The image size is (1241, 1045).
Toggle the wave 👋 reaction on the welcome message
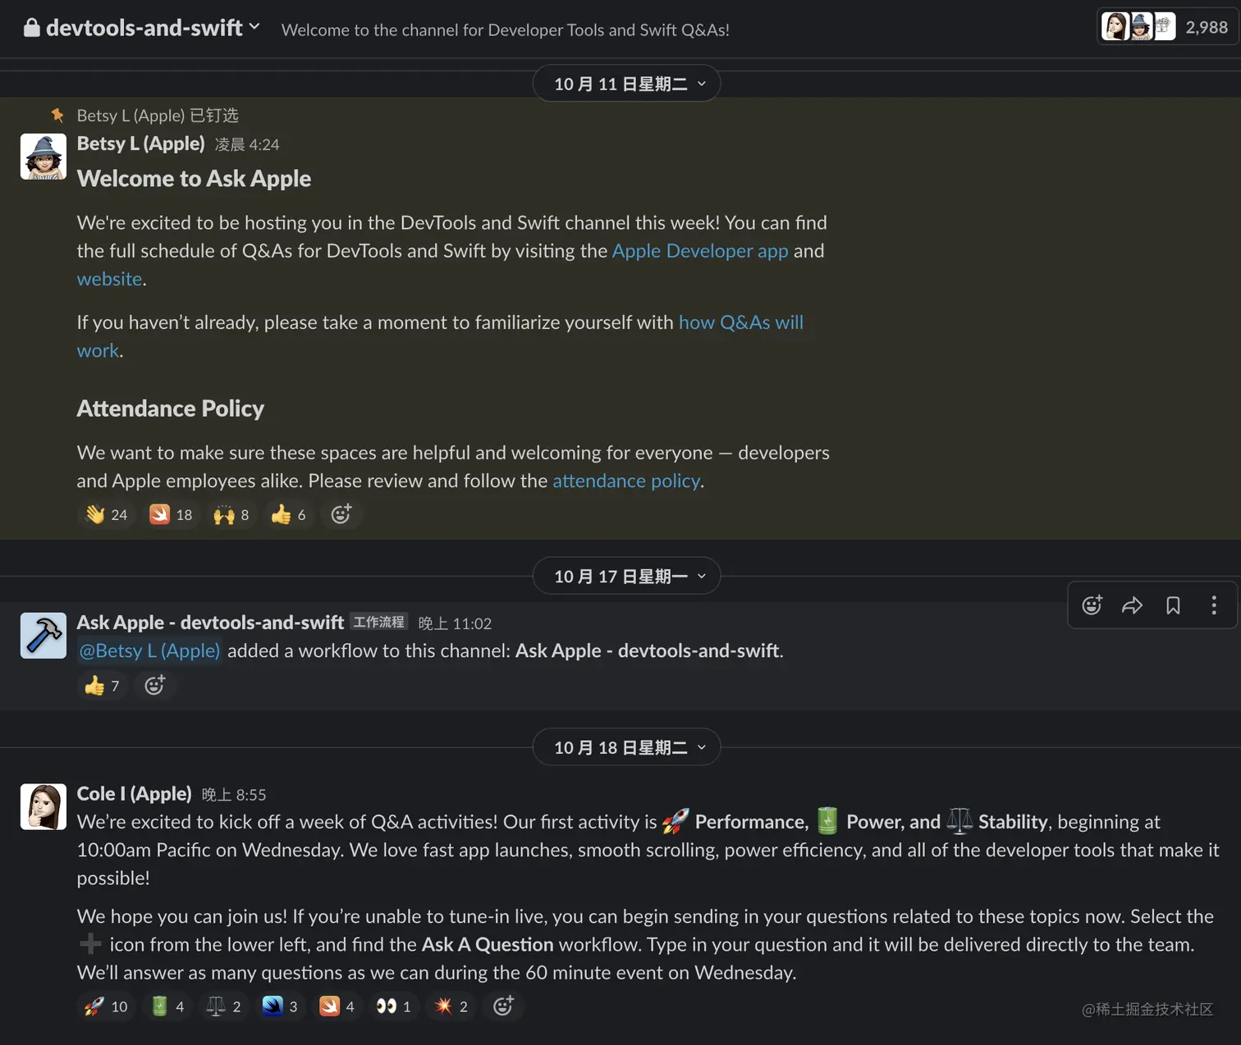[x=105, y=514]
